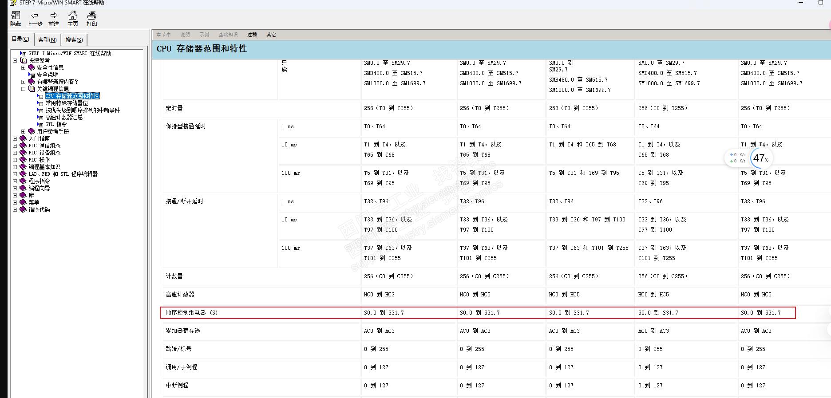Click the page icon beside STEP 7-Micro/WIN SMART 在线帮助
The image size is (831, 398).
23,53
